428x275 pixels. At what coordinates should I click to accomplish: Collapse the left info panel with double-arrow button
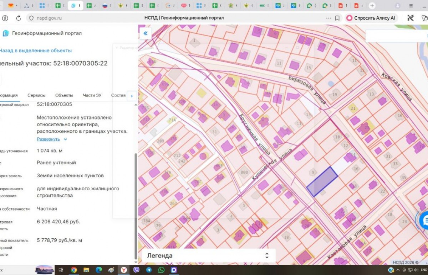pos(146,33)
